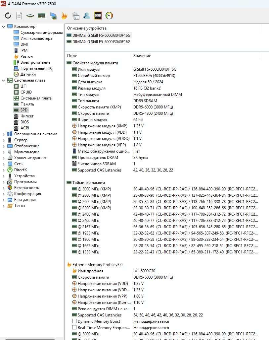Expand the Операционная система node
Screen dimensions: 269x340
[3, 134]
